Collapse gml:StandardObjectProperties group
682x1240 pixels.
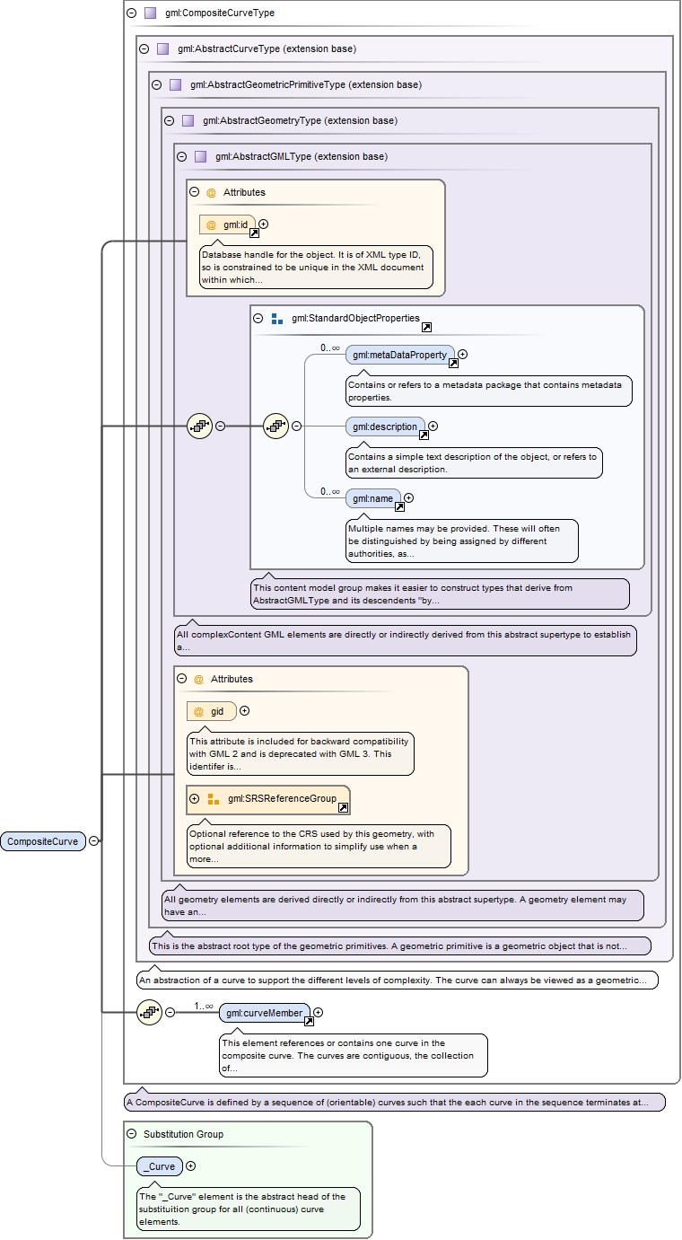coord(258,318)
